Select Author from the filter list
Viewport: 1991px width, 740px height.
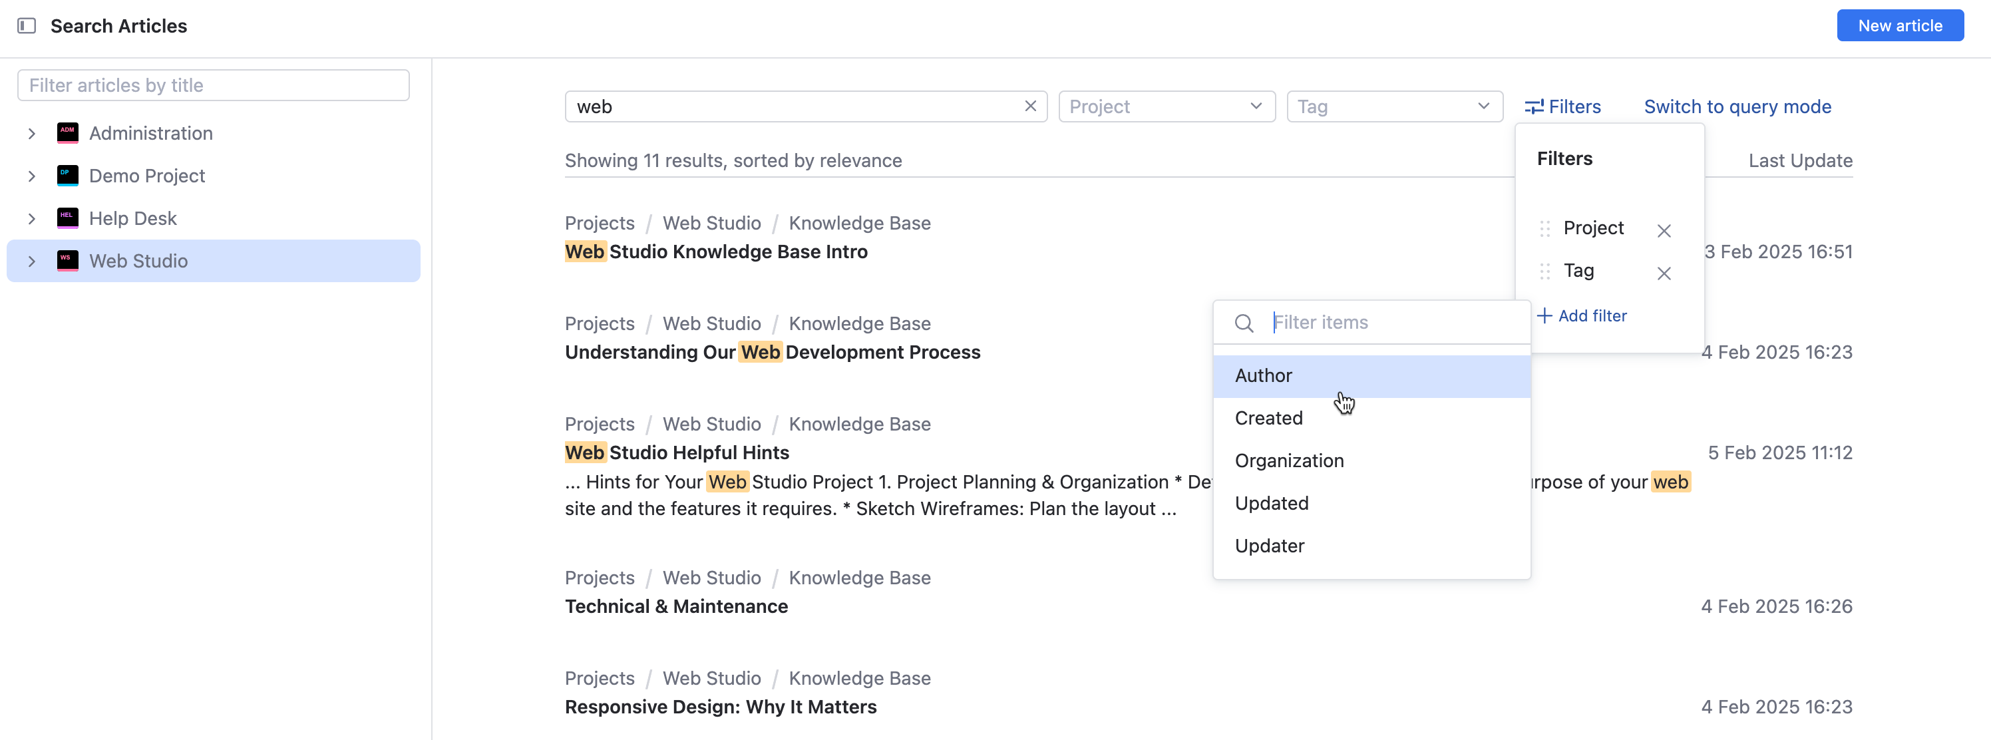pos(1264,375)
